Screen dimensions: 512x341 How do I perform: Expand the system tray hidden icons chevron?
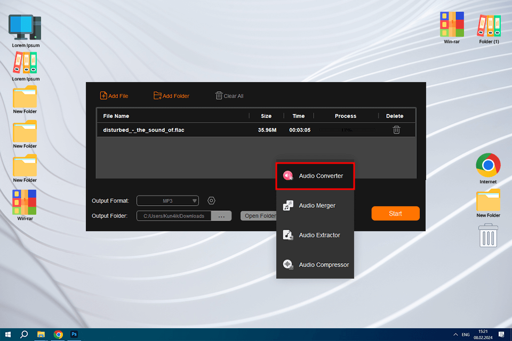coord(455,335)
